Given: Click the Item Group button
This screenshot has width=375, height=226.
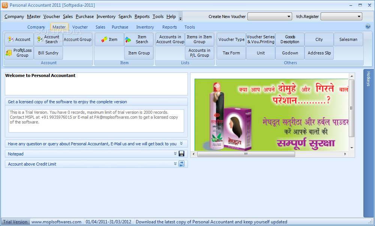Looking at the screenshot, I should 139,53.
